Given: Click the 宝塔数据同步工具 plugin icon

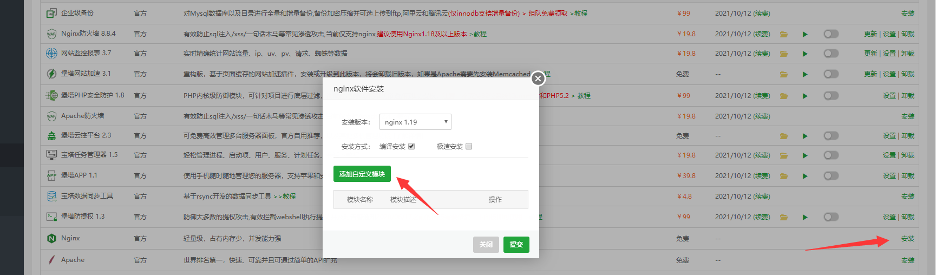Looking at the screenshot, I should (51, 196).
